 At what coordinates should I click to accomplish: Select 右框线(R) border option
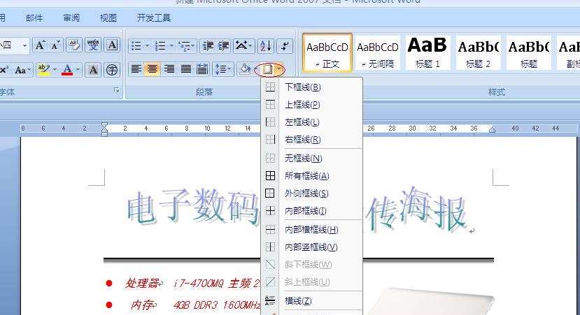point(311,139)
